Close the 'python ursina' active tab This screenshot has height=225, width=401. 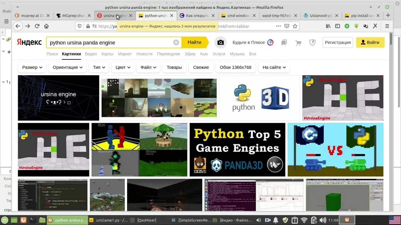(172, 16)
